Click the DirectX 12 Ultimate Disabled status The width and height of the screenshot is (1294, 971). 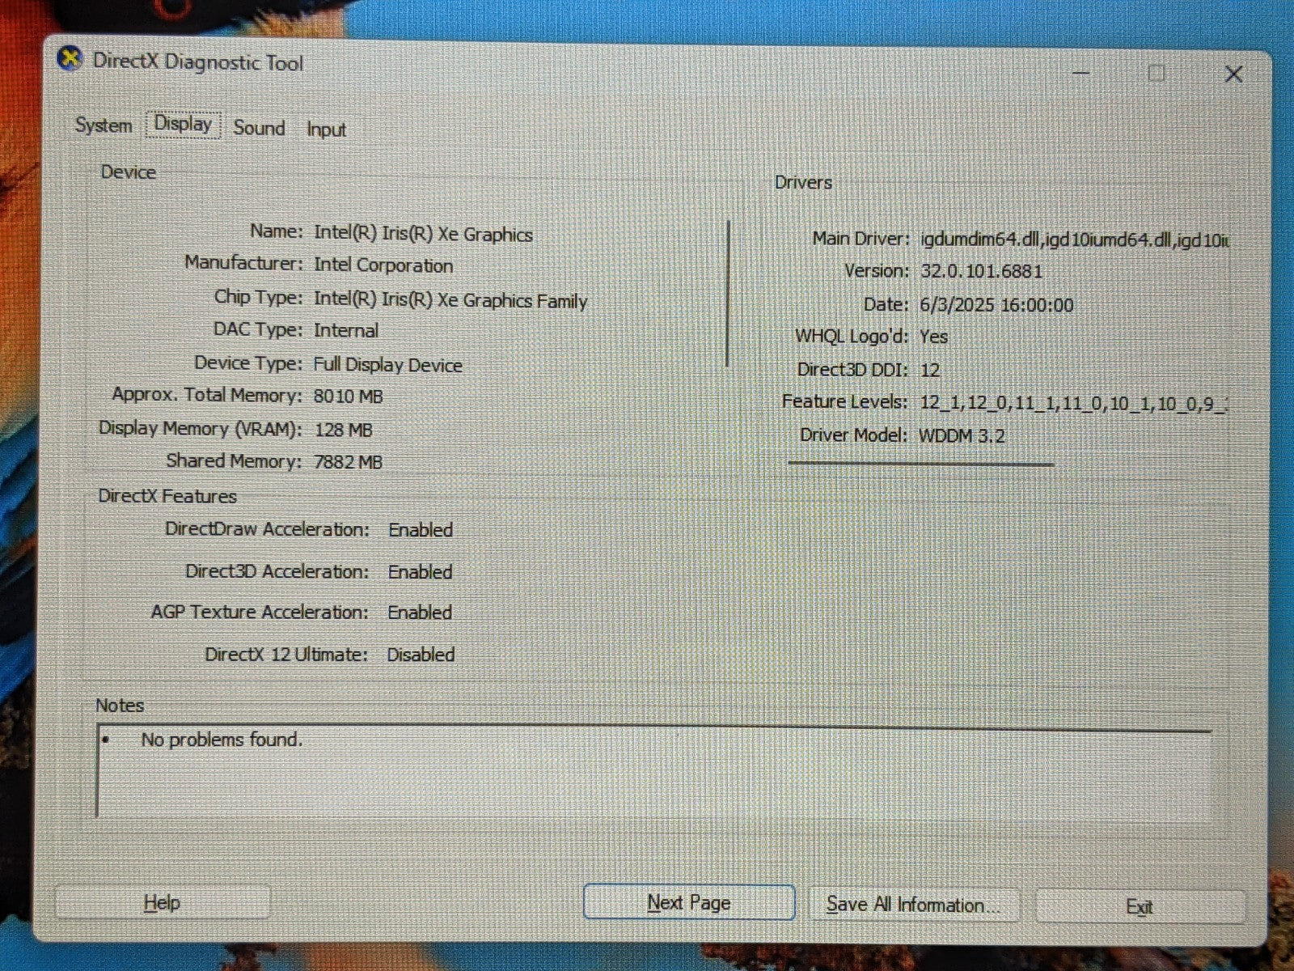[x=421, y=655]
